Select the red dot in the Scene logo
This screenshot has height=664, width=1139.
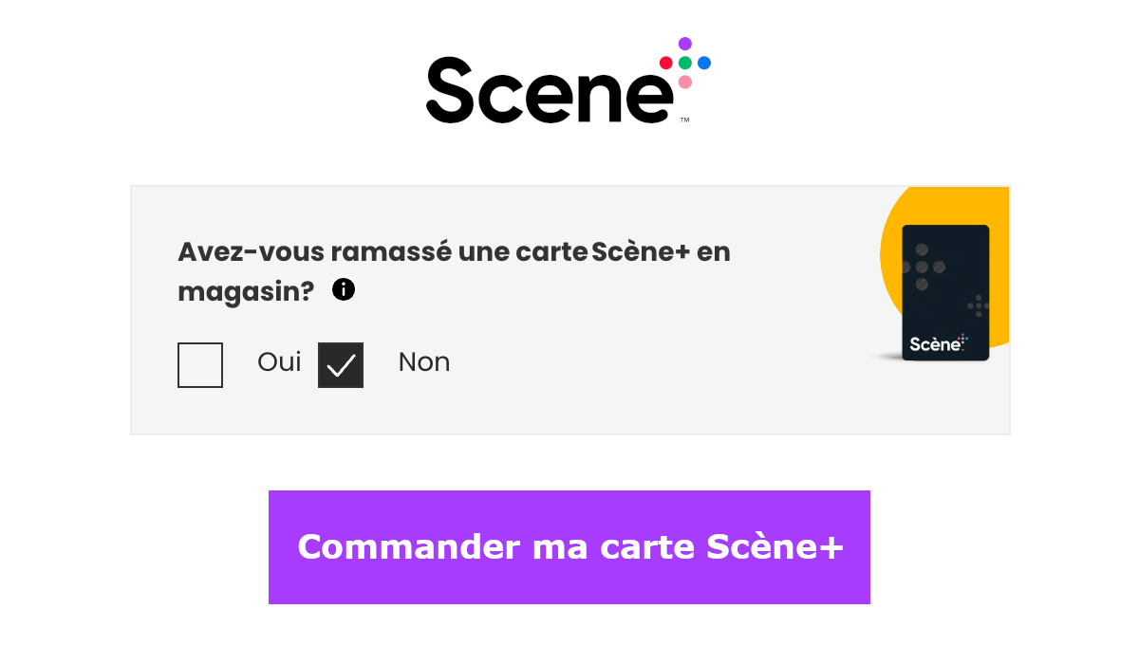point(666,63)
